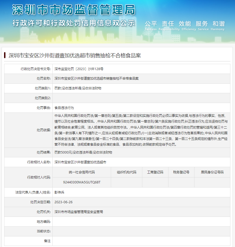Select the 食品违法行为 penalty reason text
The width and height of the screenshot is (235, 247).
pos(64,108)
